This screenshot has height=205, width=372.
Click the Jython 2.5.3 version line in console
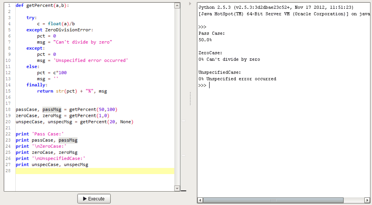[276, 7]
